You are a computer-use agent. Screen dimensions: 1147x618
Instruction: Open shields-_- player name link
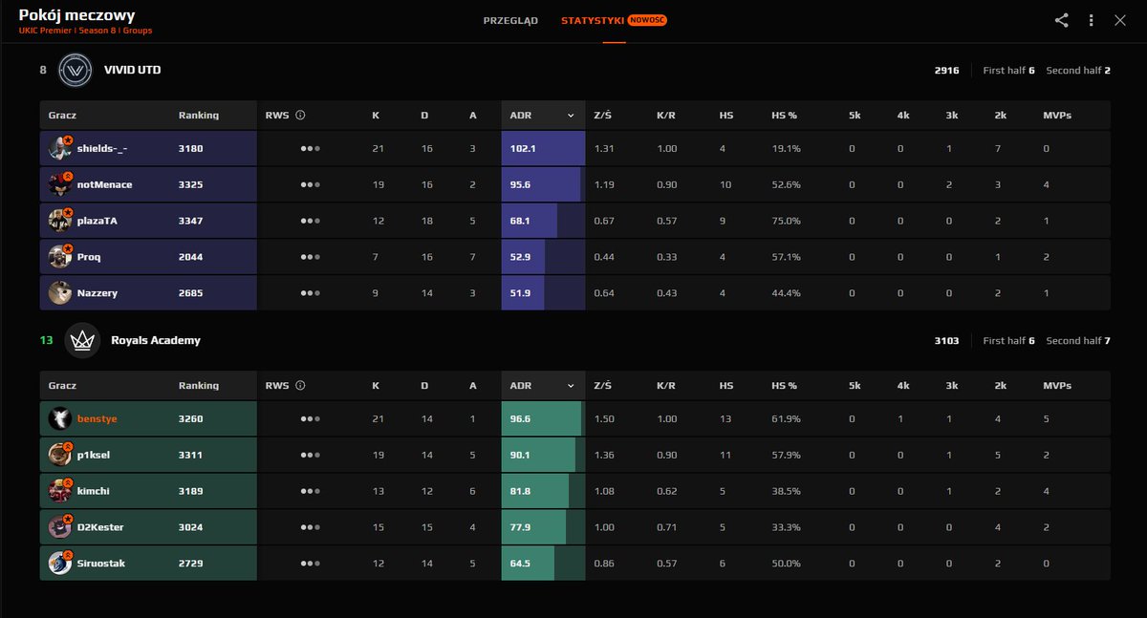(100, 149)
